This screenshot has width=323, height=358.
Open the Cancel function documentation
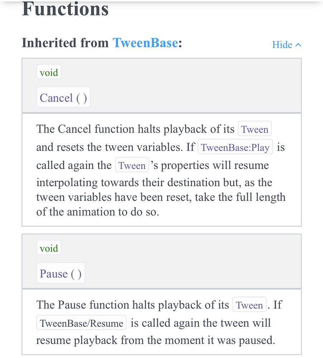(x=57, y=97)
